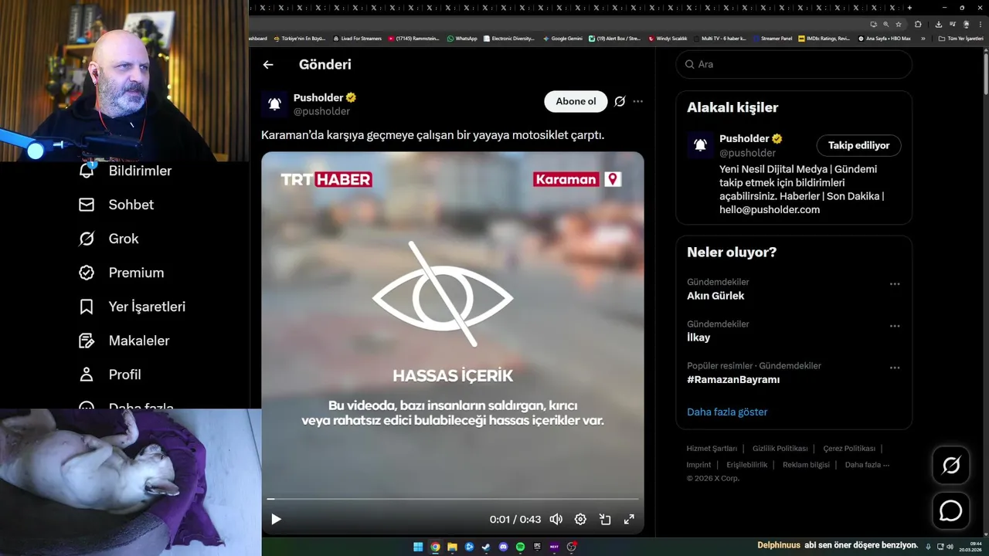
Task: Open more options for Akın Gürlek trend
Action: 895,284
